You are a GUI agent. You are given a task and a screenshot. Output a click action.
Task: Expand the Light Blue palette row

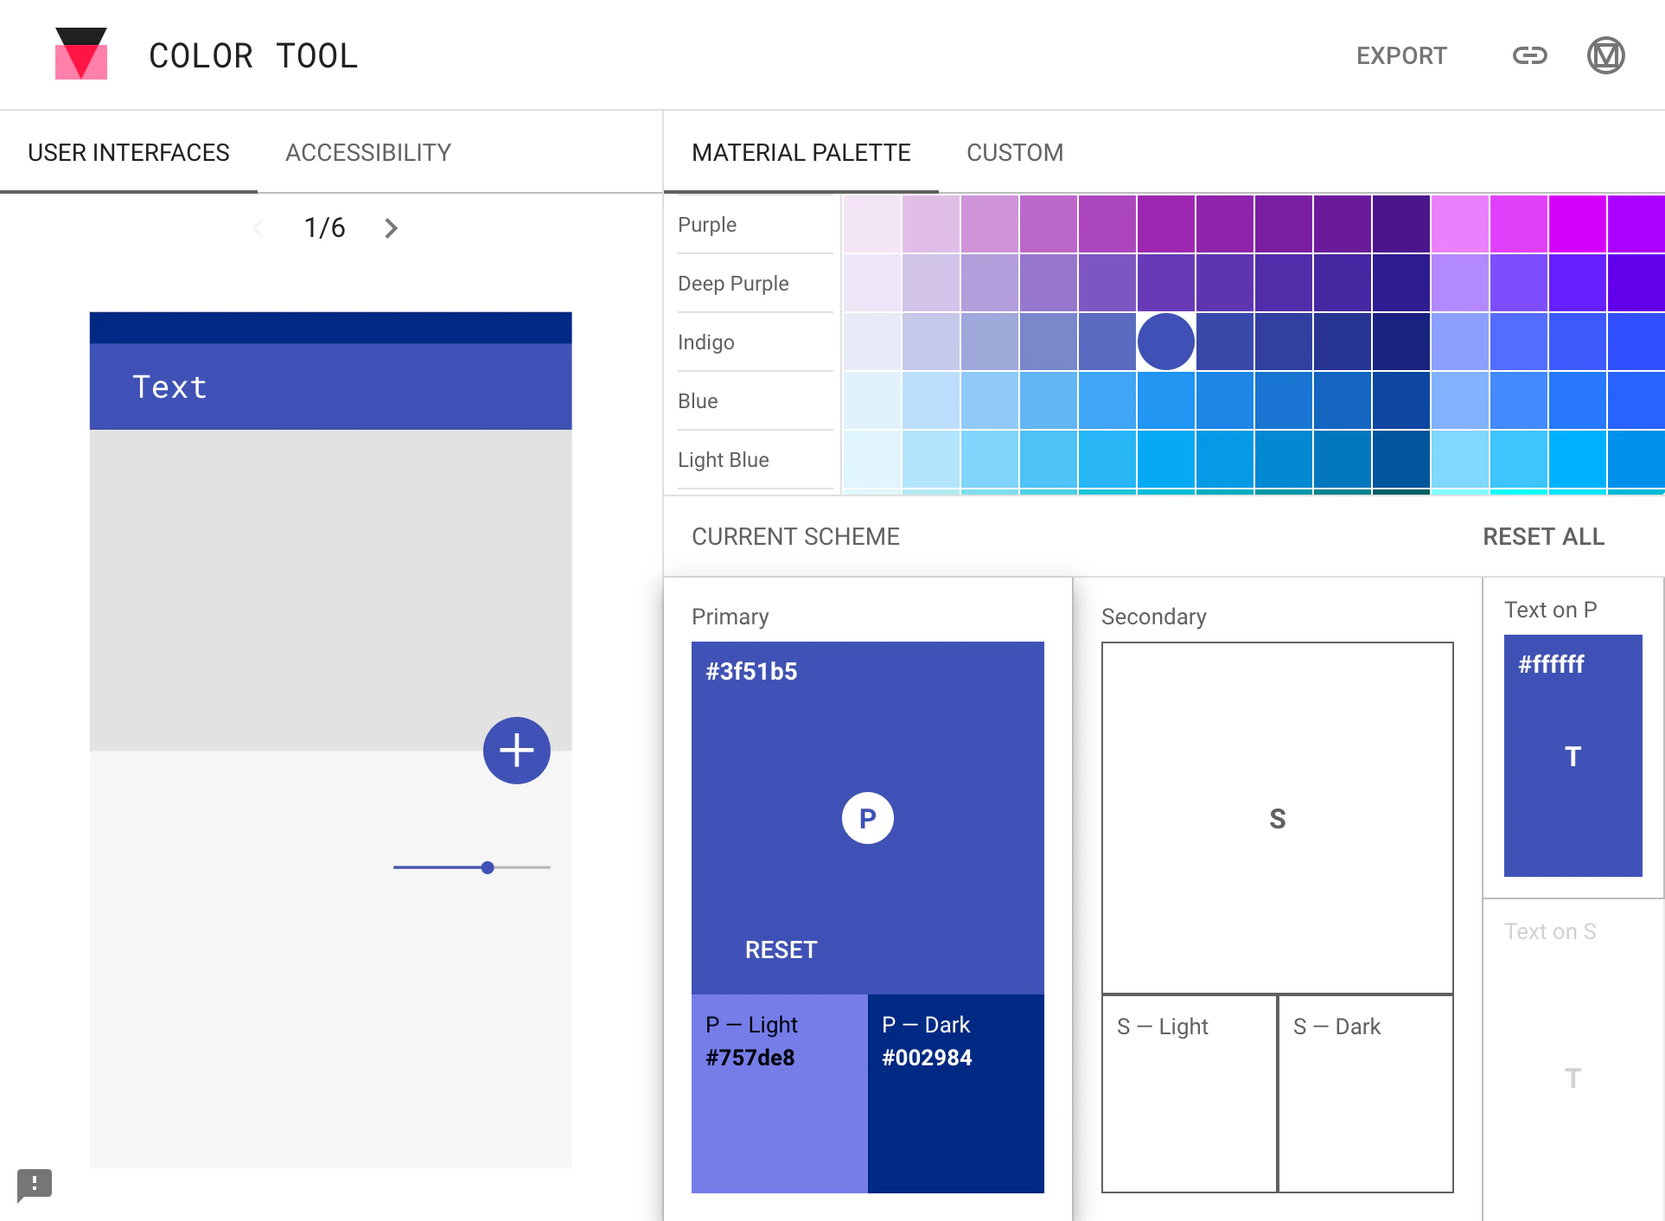click(x=723, y=459)
